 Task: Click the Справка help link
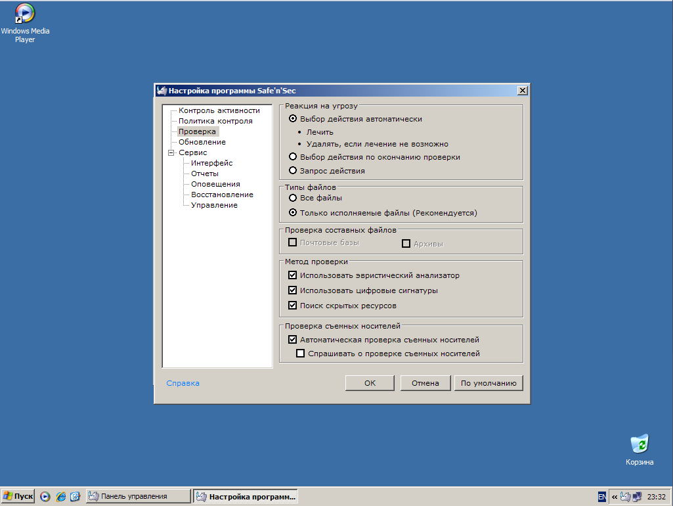[x=183, y=383]
